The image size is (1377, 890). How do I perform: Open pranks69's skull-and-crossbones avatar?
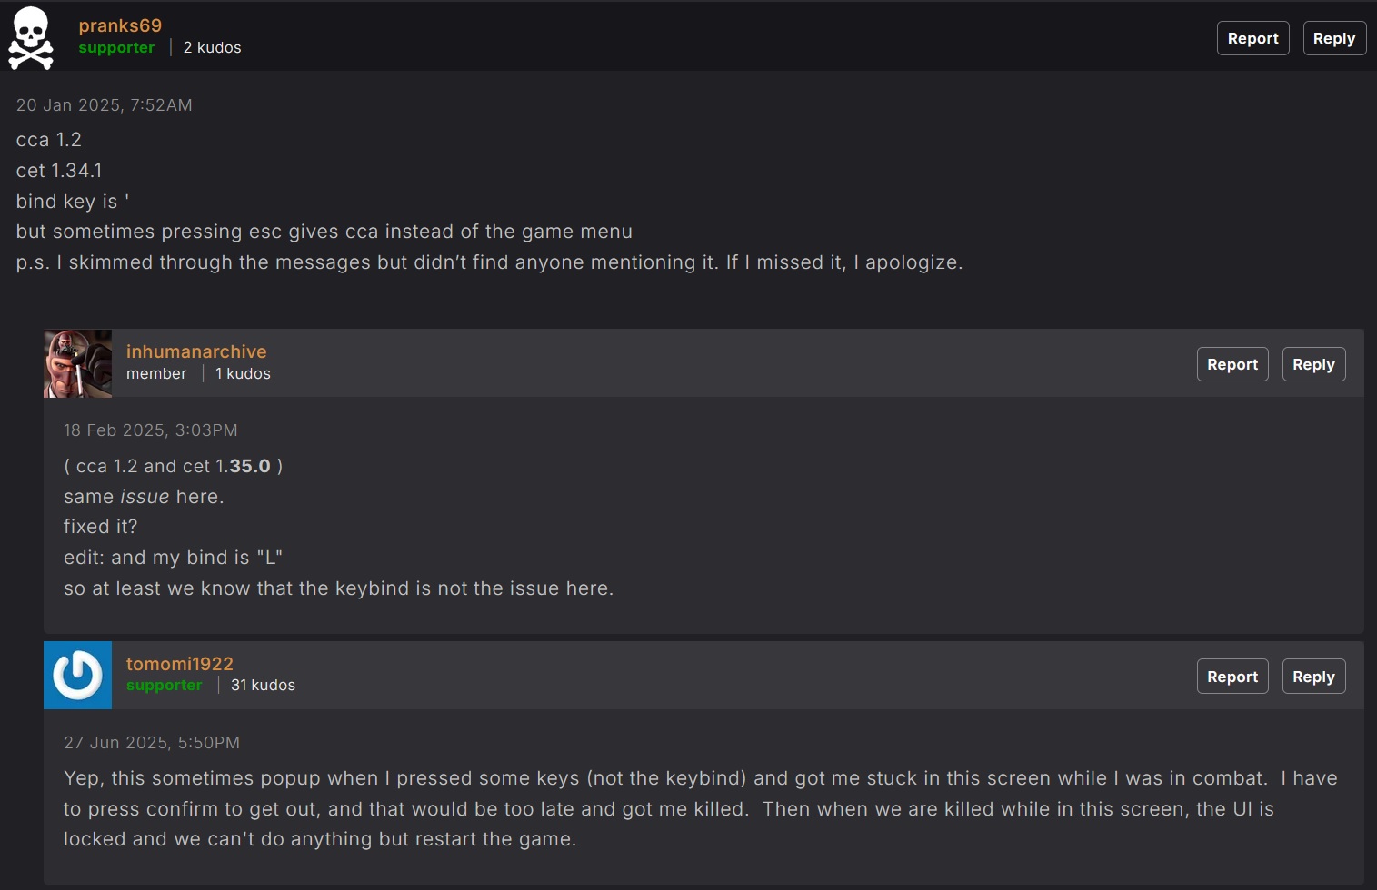point(31,38)
